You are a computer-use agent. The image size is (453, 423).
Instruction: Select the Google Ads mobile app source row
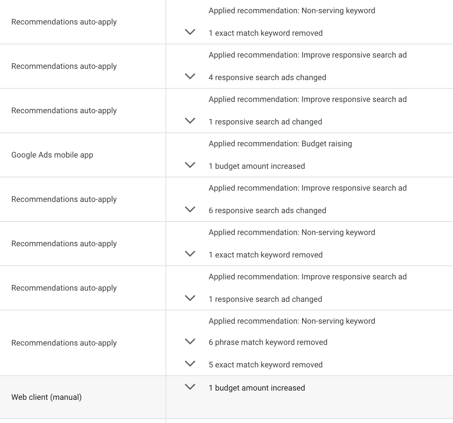coord(52,155)
